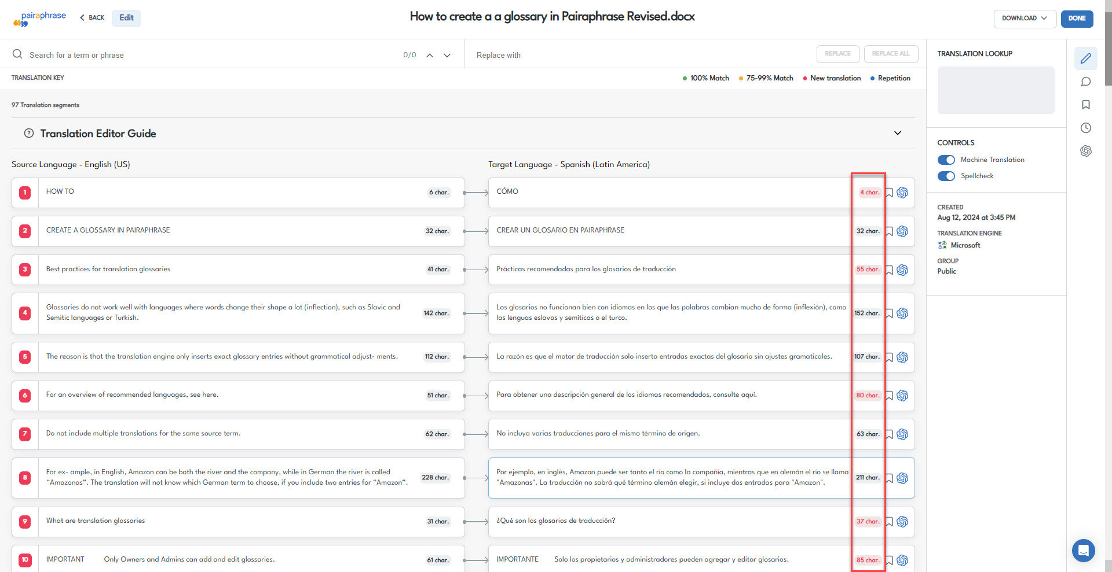
Task: Open AI assistant for segment 4 translation
Action: coord(902,313)
